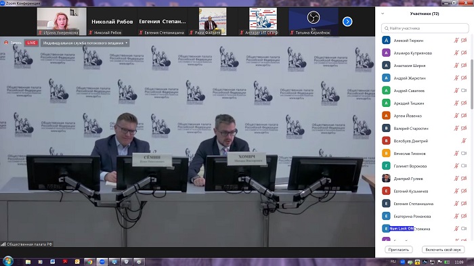Viewport: 474px width, 266px height.
Task: Click camera icon for Аркадий Тишкин
Action: (464, 103)
